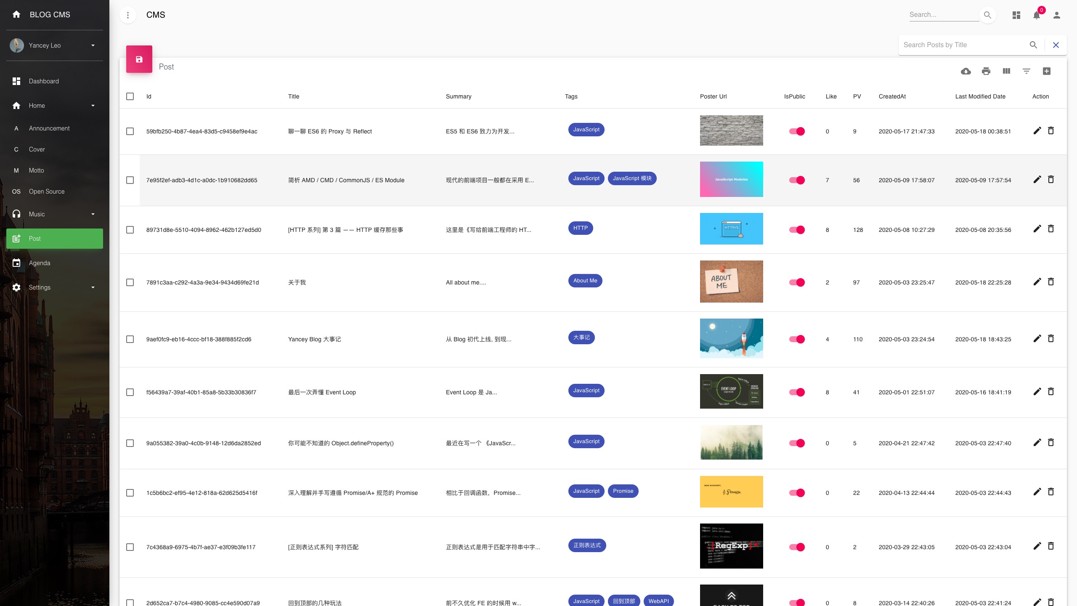
Task: Open the view columns icon
Action: (1006, 71)
